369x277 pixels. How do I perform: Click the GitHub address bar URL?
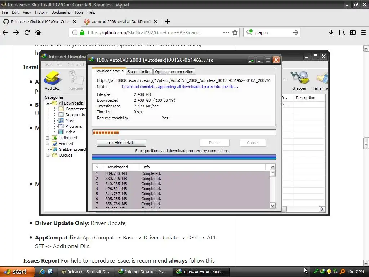pos(145,32)
